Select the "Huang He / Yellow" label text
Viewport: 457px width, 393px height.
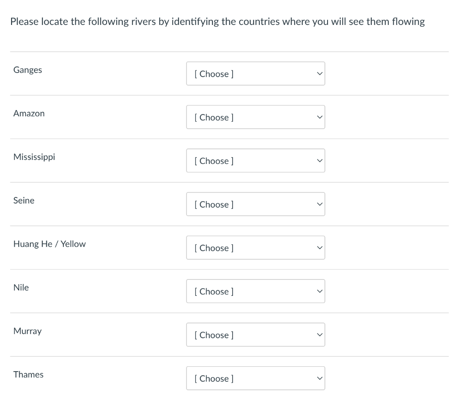pyautogui.click(x=50, y=244)
